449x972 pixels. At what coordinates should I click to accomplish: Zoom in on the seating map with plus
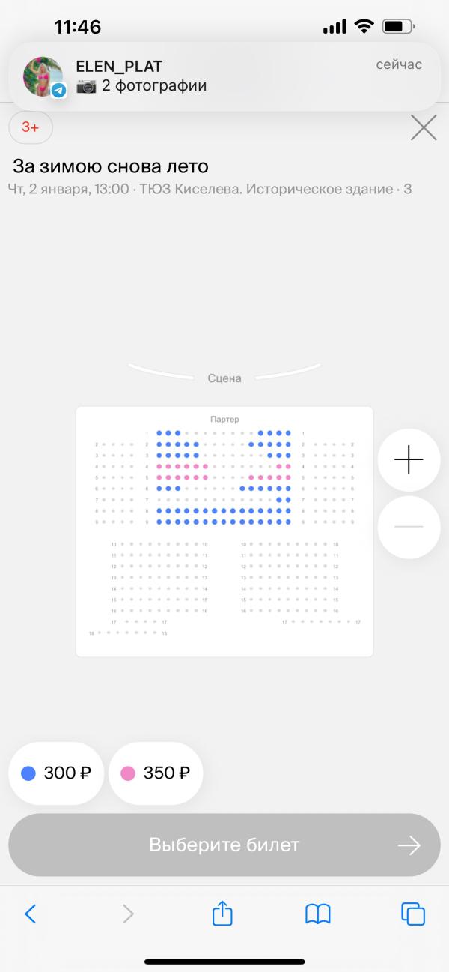coord(409,459)
